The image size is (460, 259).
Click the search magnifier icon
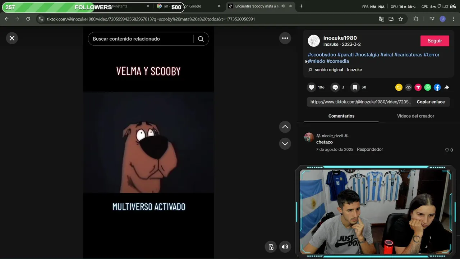[201, 39]
